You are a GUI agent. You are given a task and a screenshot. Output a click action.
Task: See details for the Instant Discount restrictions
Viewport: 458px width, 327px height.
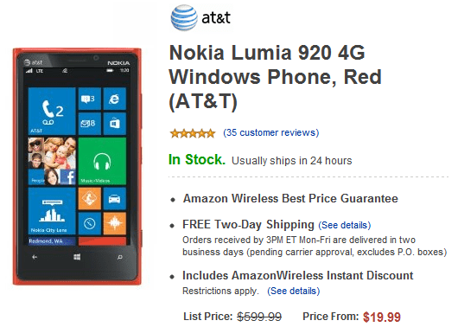[294, 291]
